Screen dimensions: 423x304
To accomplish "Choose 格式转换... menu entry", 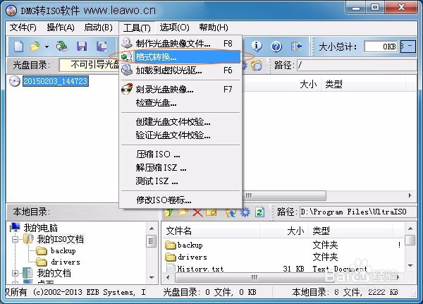I will pyautogui.click(x=180, y=56).
